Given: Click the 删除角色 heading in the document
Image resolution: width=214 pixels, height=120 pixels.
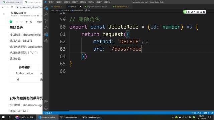Looking at the screenshot, I should (16, 28).
